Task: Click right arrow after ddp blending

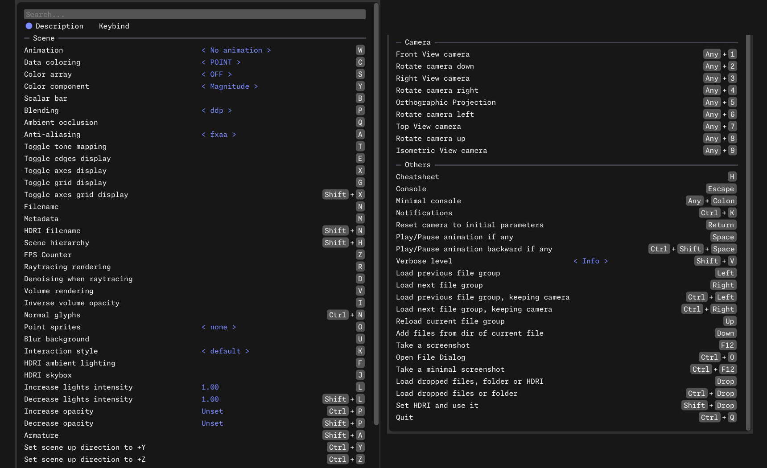Action: click(230, 111)
